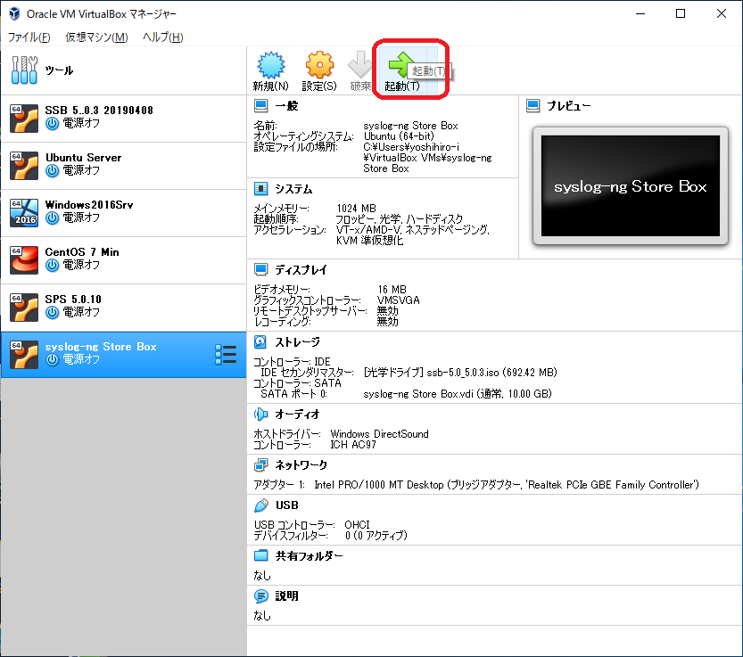
Task: Open the 説明 section heading link
Action: pos(286,595)
